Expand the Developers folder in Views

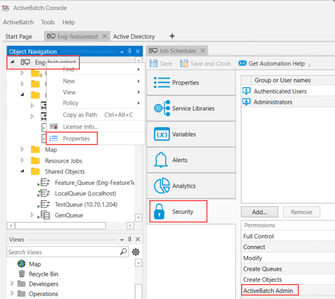click(x=12, y=284)
